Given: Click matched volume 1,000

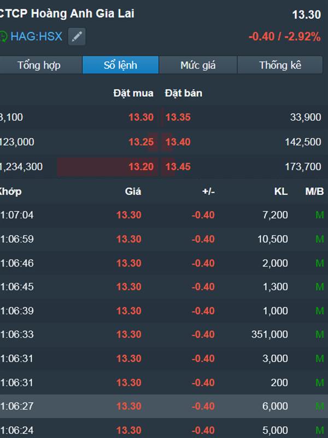Looking at the screenshot, I should click(x=276, y=311).
